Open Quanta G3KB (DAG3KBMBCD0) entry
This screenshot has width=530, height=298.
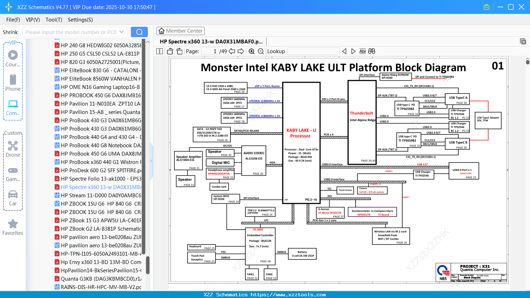click(x=98, y=279)
